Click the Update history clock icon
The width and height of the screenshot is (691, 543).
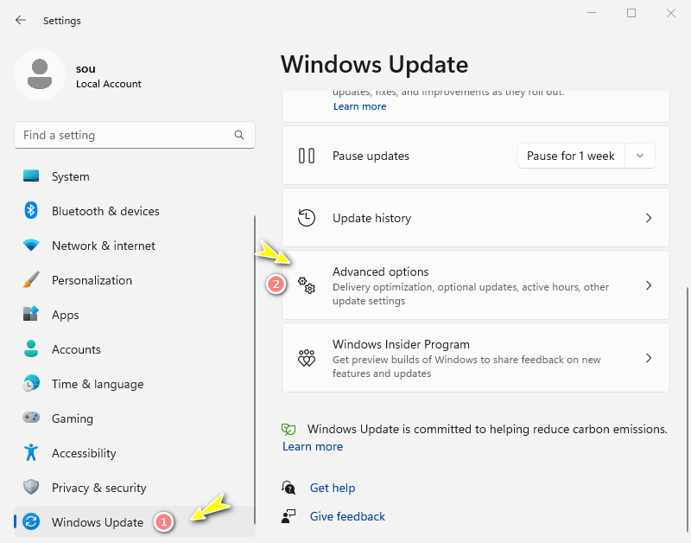307,218
